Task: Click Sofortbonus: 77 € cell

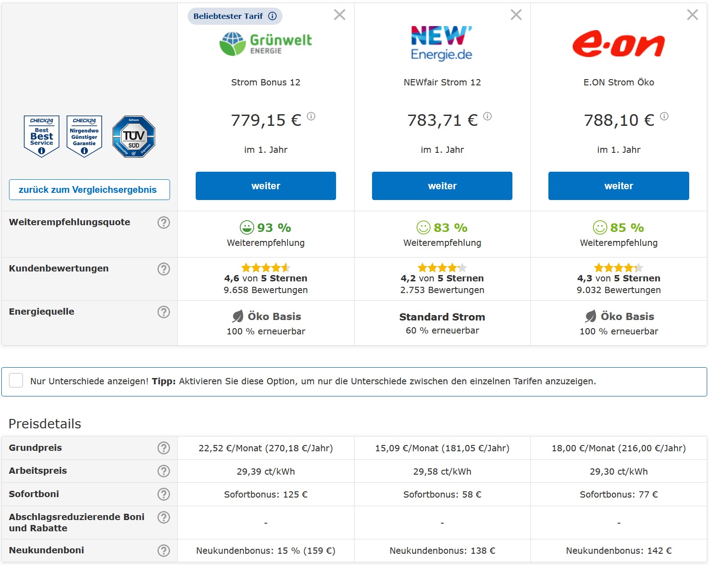Action: coord(619,494)
